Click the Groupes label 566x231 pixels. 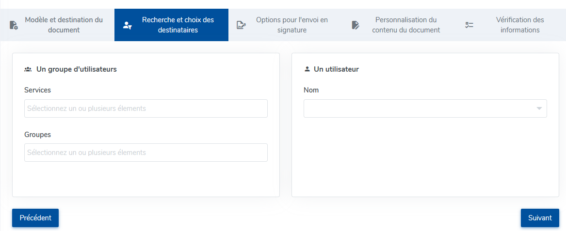(x=37, y=135)
